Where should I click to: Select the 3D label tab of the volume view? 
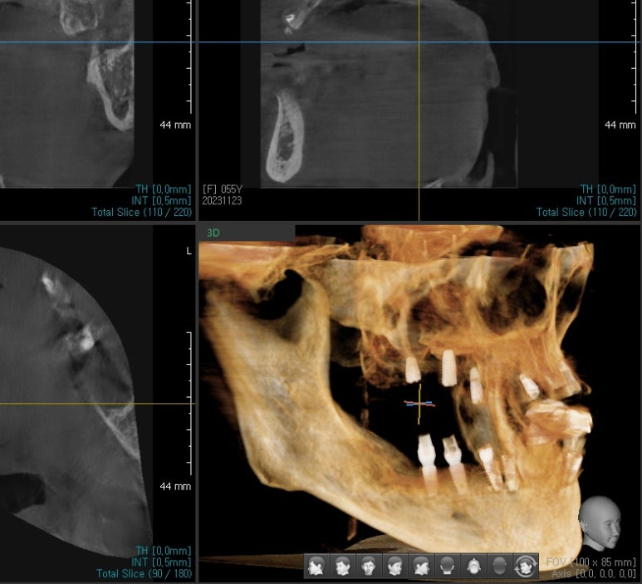coord(213,233)
